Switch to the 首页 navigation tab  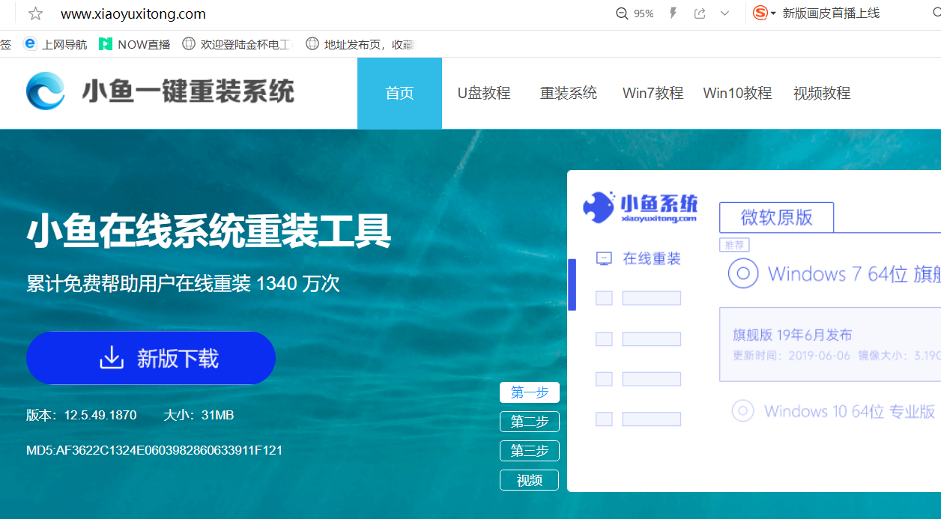(399, 94)
